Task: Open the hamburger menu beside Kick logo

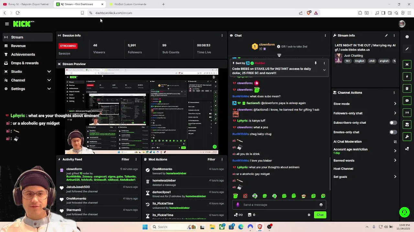Action: (x=7, y=24)
